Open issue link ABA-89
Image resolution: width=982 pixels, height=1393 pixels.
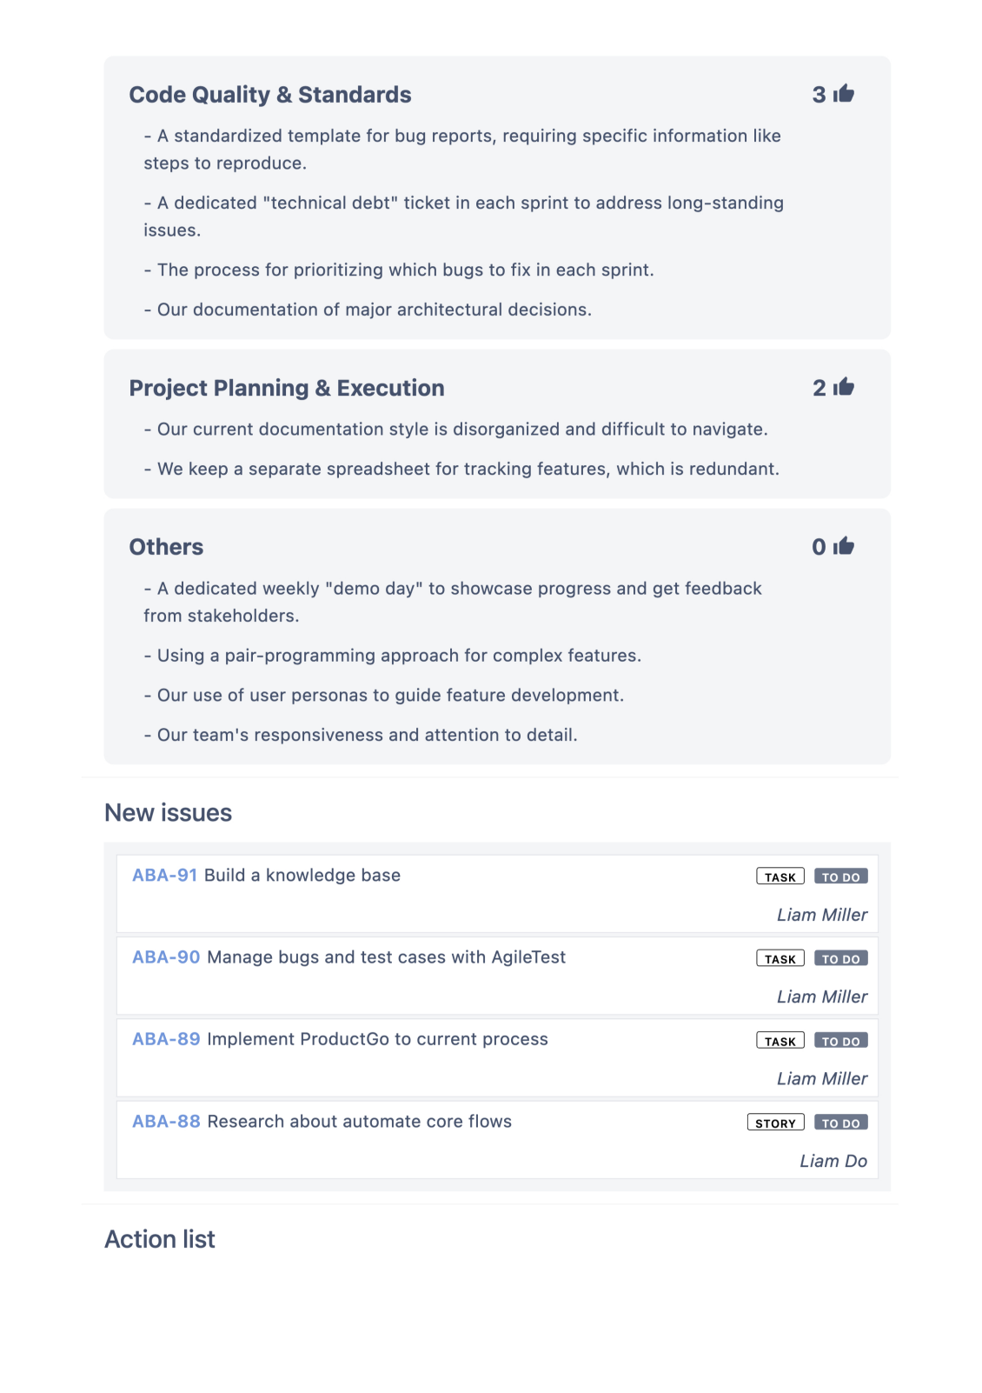click(x=166, y=1039)
